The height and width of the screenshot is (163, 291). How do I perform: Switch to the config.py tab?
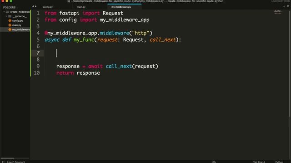tap(48, 7)
